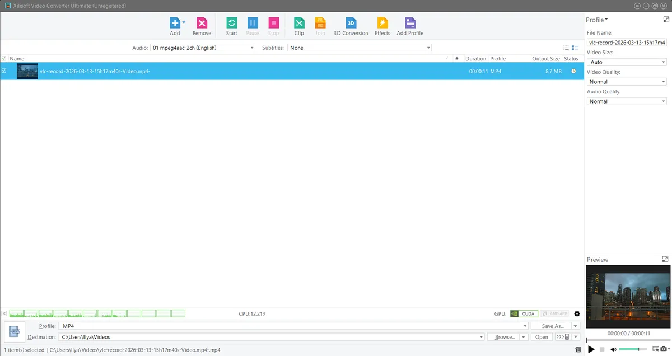Uncheck the vlc-record video file checkbox
The height and width of the screenshot is (356, 672).
click(x=4, y=71)
